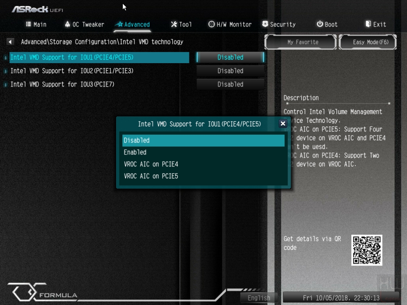Open My Favorite page
The width and height of the screenshot is (407, 305).
tap(300, 42)
